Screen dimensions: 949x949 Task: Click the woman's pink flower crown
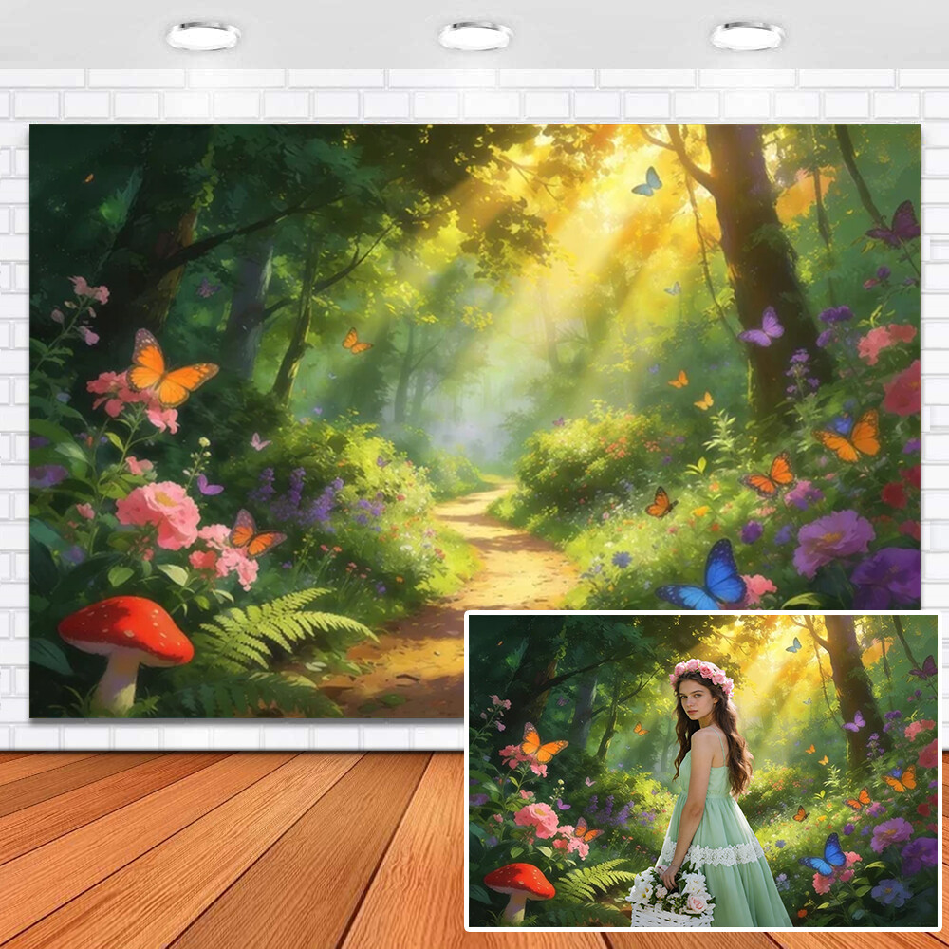pos(701,673)
